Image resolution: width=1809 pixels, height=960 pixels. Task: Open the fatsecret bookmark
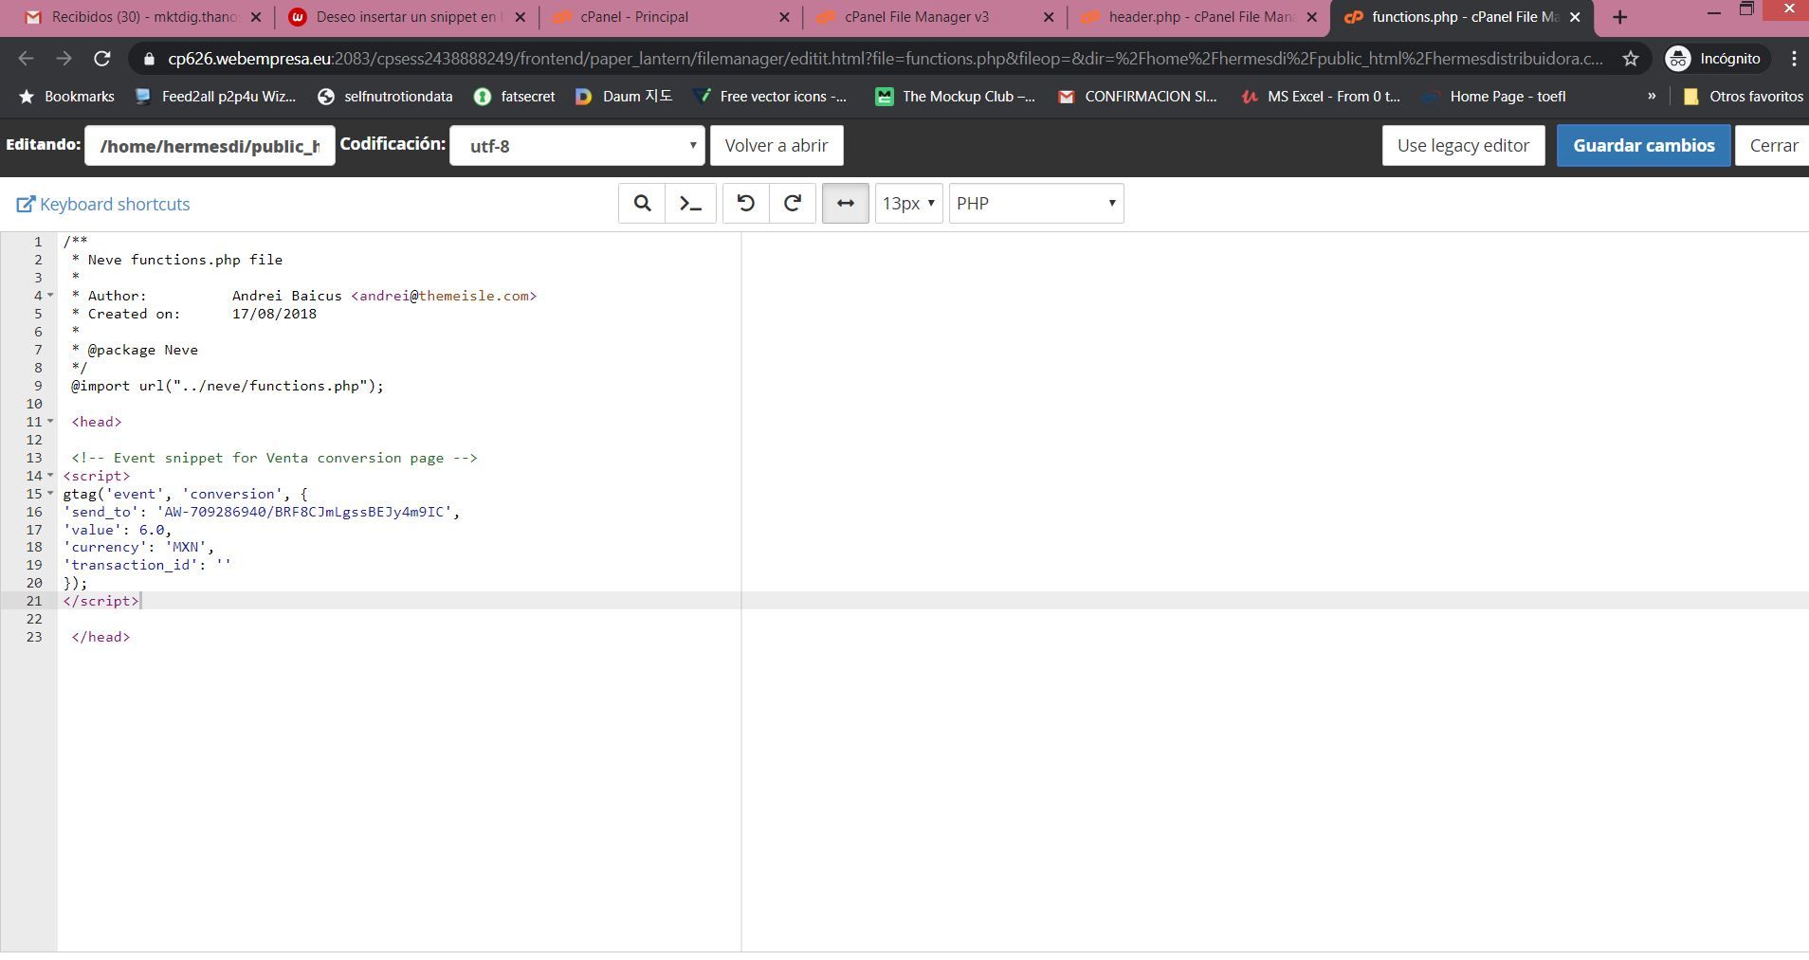515,97
